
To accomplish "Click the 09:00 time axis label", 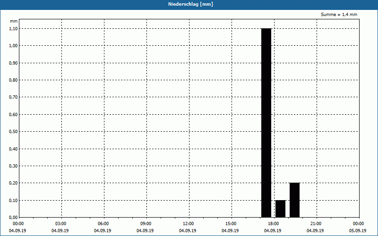I will point(146,224).
